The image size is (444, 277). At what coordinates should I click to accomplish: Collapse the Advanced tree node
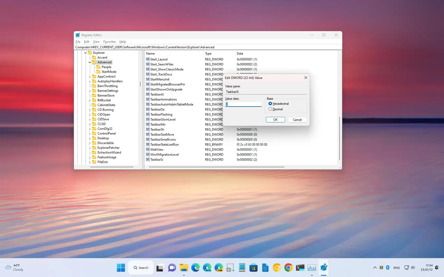click(90, 63)
